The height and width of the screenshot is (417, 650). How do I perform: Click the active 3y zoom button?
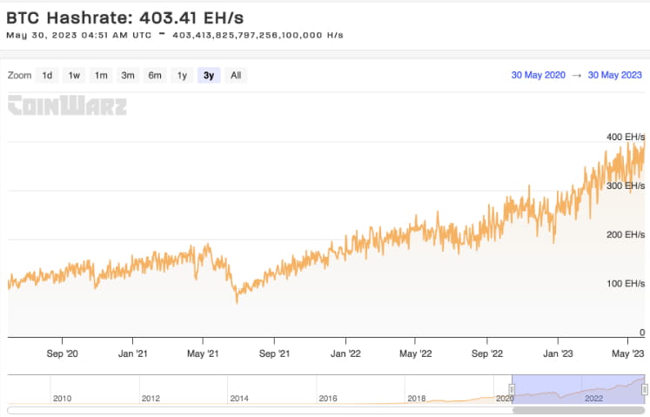point(209,76)
